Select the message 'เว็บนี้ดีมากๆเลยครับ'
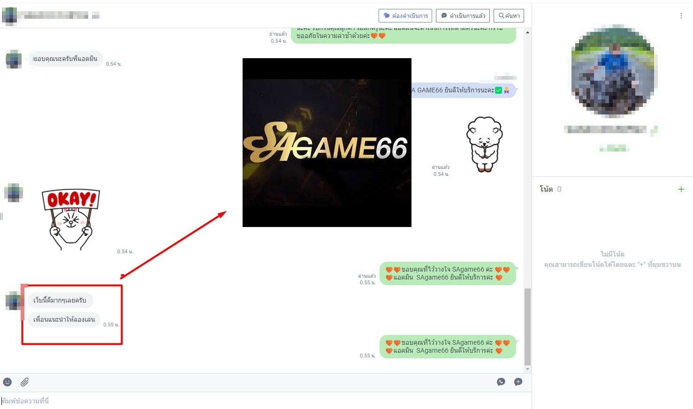Viewport: 693px width, 409px height. pos(60,300)
